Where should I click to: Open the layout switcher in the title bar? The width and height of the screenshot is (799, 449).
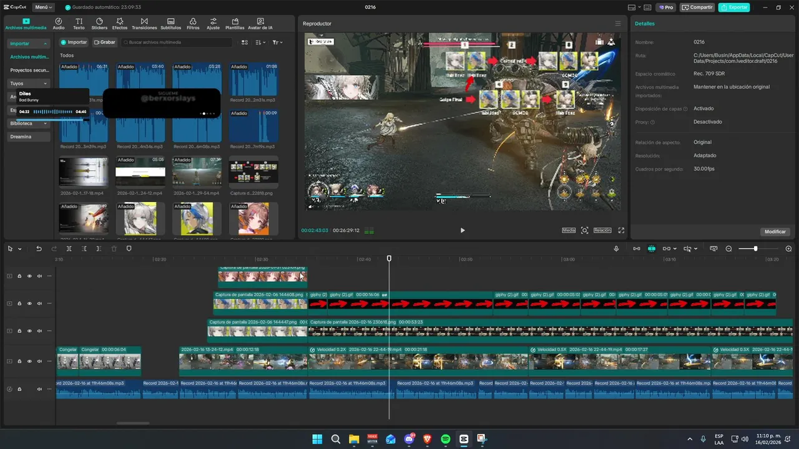tap(634, 7)
